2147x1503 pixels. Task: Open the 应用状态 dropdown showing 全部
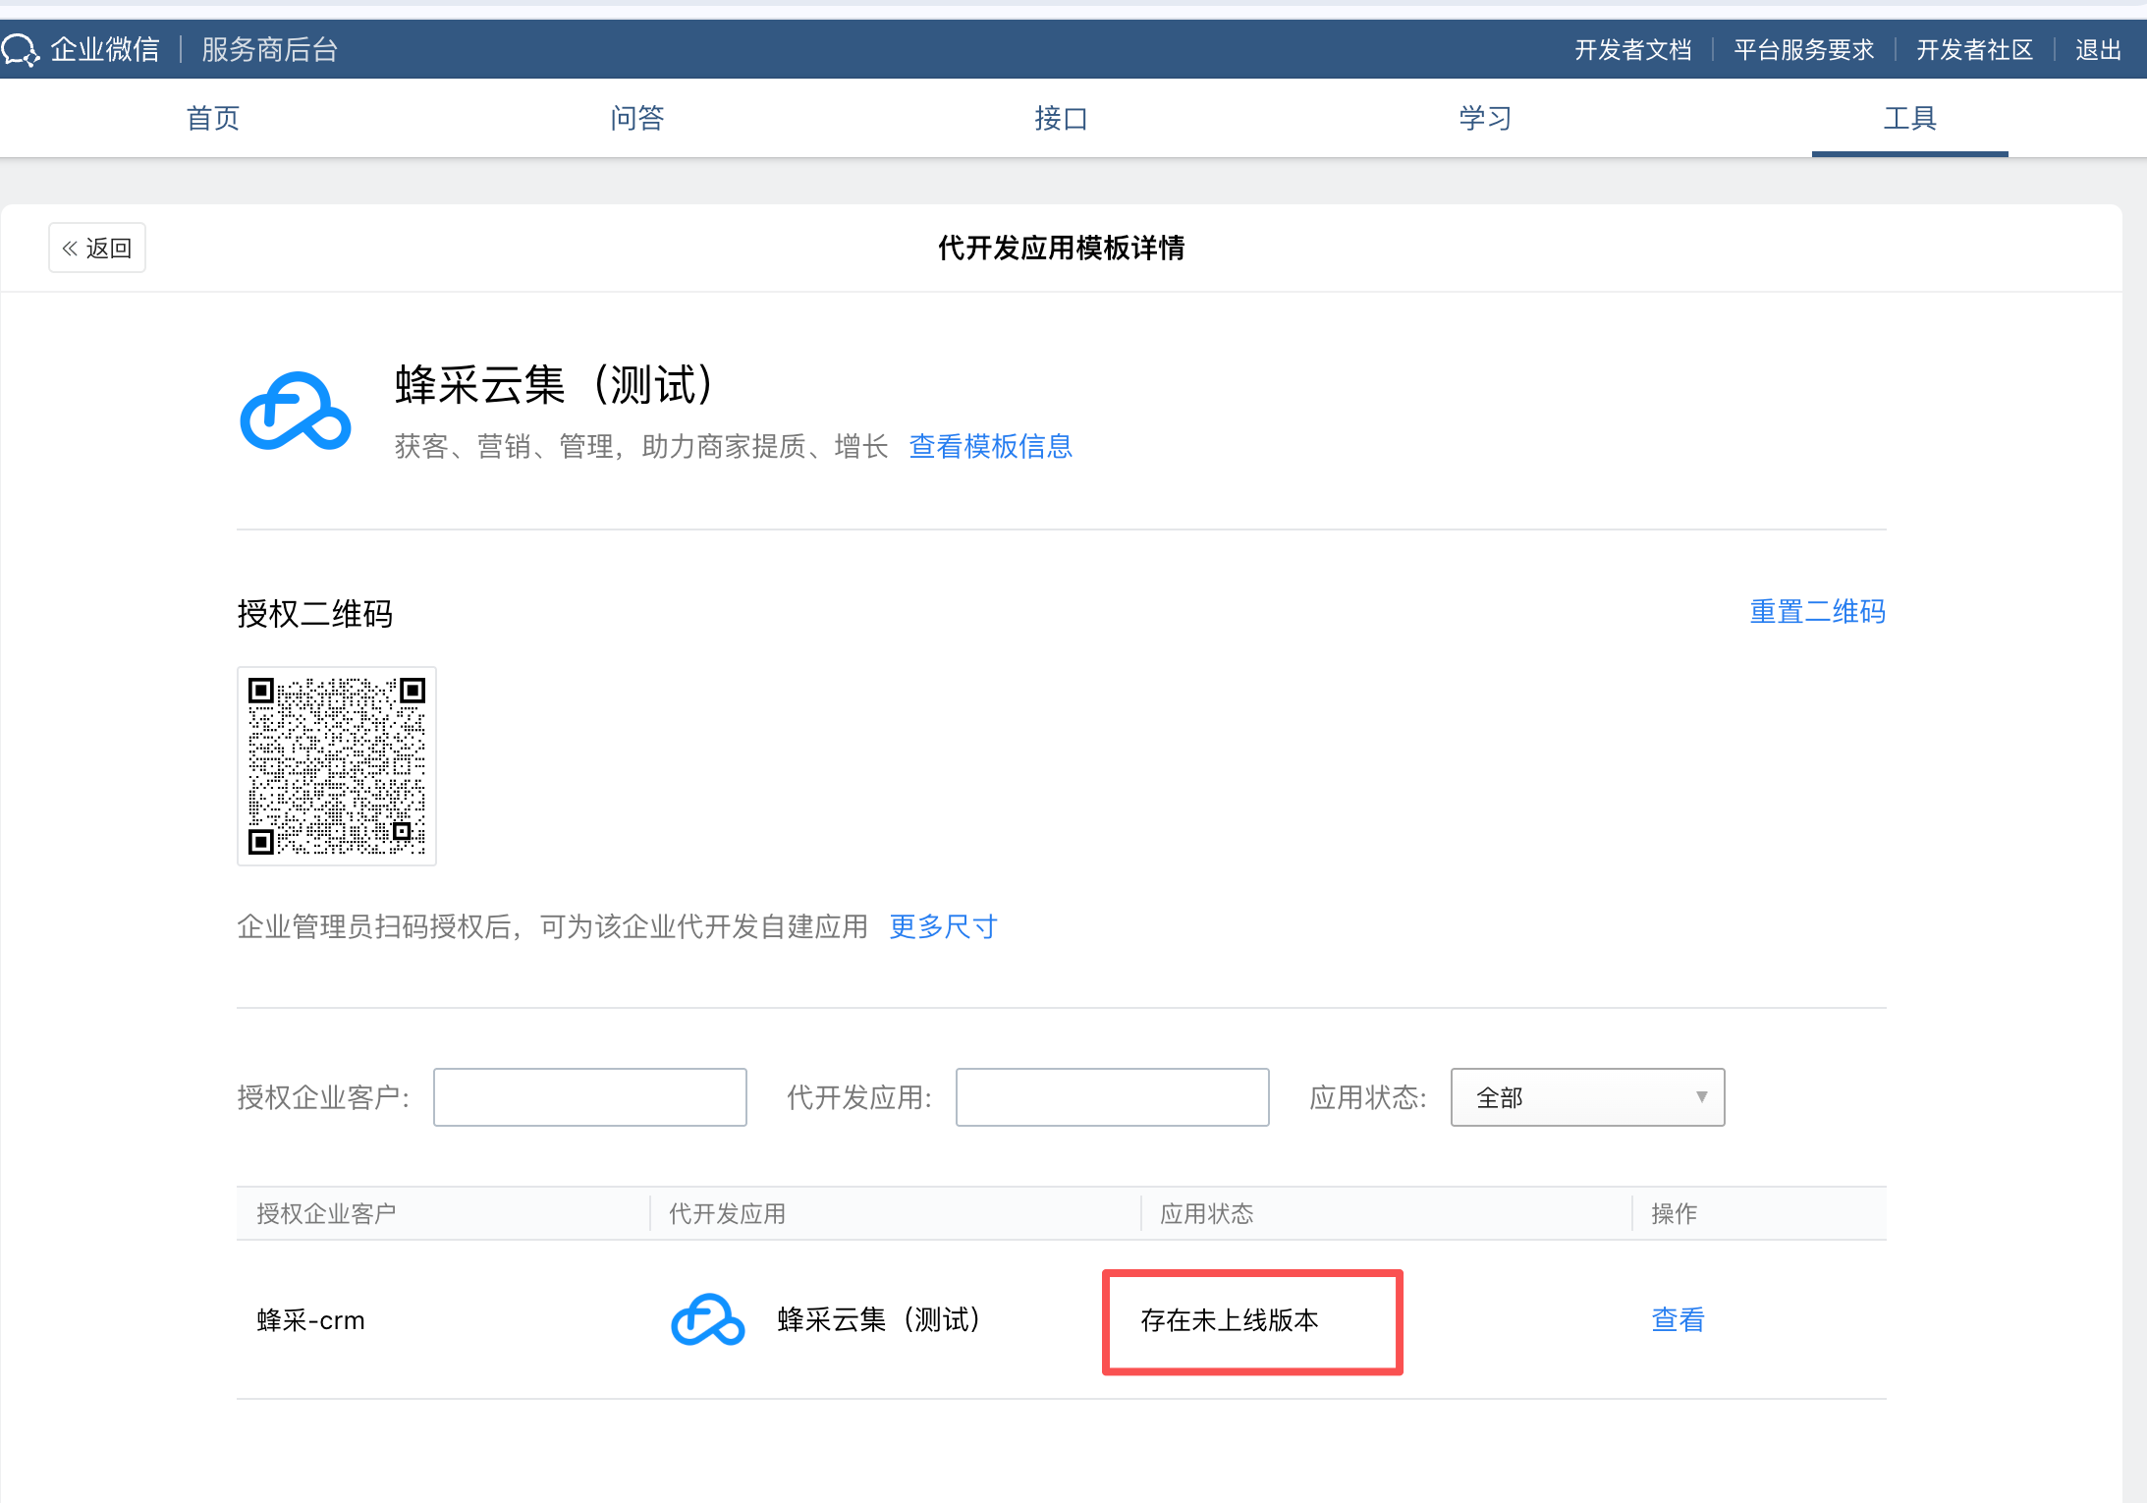pyautogui.click(x=1587, y=1097)
